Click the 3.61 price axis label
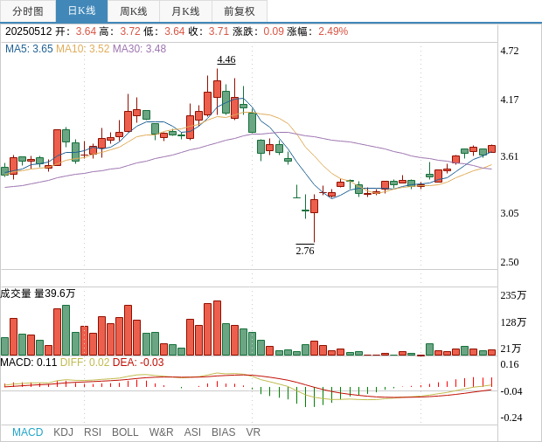This screenshot has height=442, width=542. 510,156
